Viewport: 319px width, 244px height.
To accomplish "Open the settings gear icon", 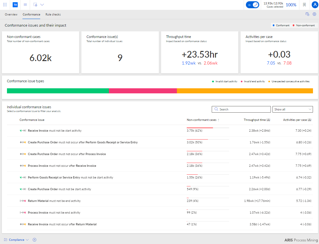I will click(314, 14).
